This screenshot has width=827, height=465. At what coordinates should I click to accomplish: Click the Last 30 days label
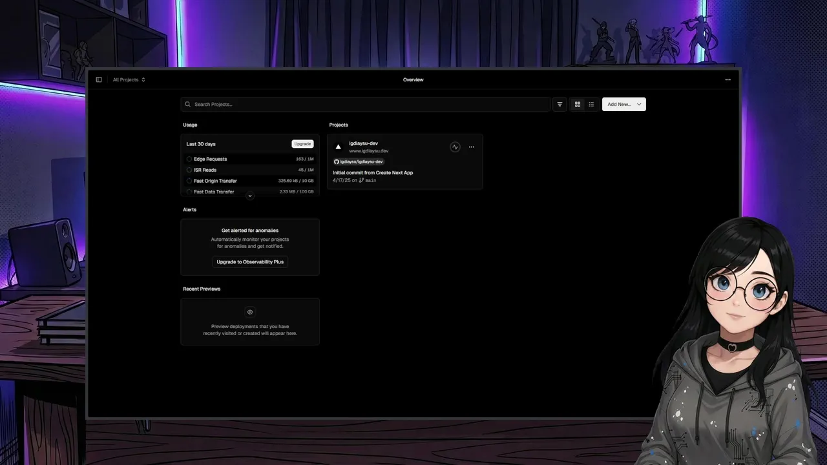[x=201, y=144]
